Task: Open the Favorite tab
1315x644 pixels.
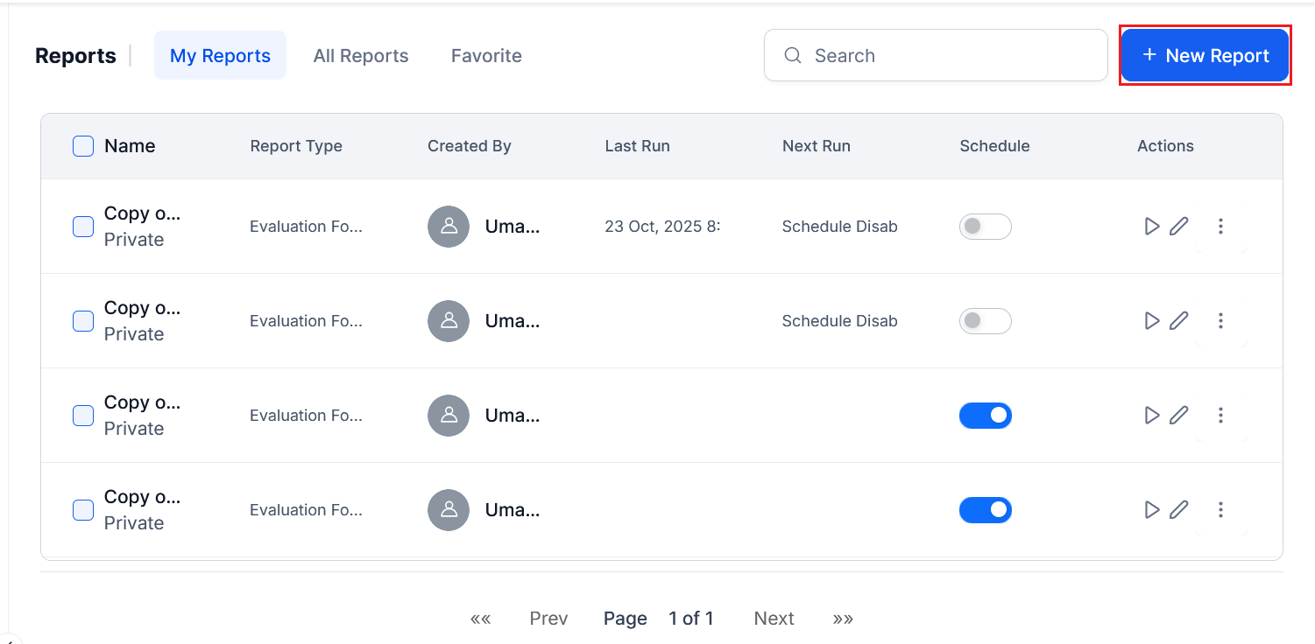Action: point(486,56)
